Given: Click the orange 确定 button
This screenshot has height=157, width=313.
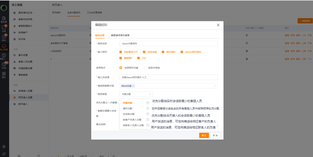Looking at the screenshot, I should (204, 135).
